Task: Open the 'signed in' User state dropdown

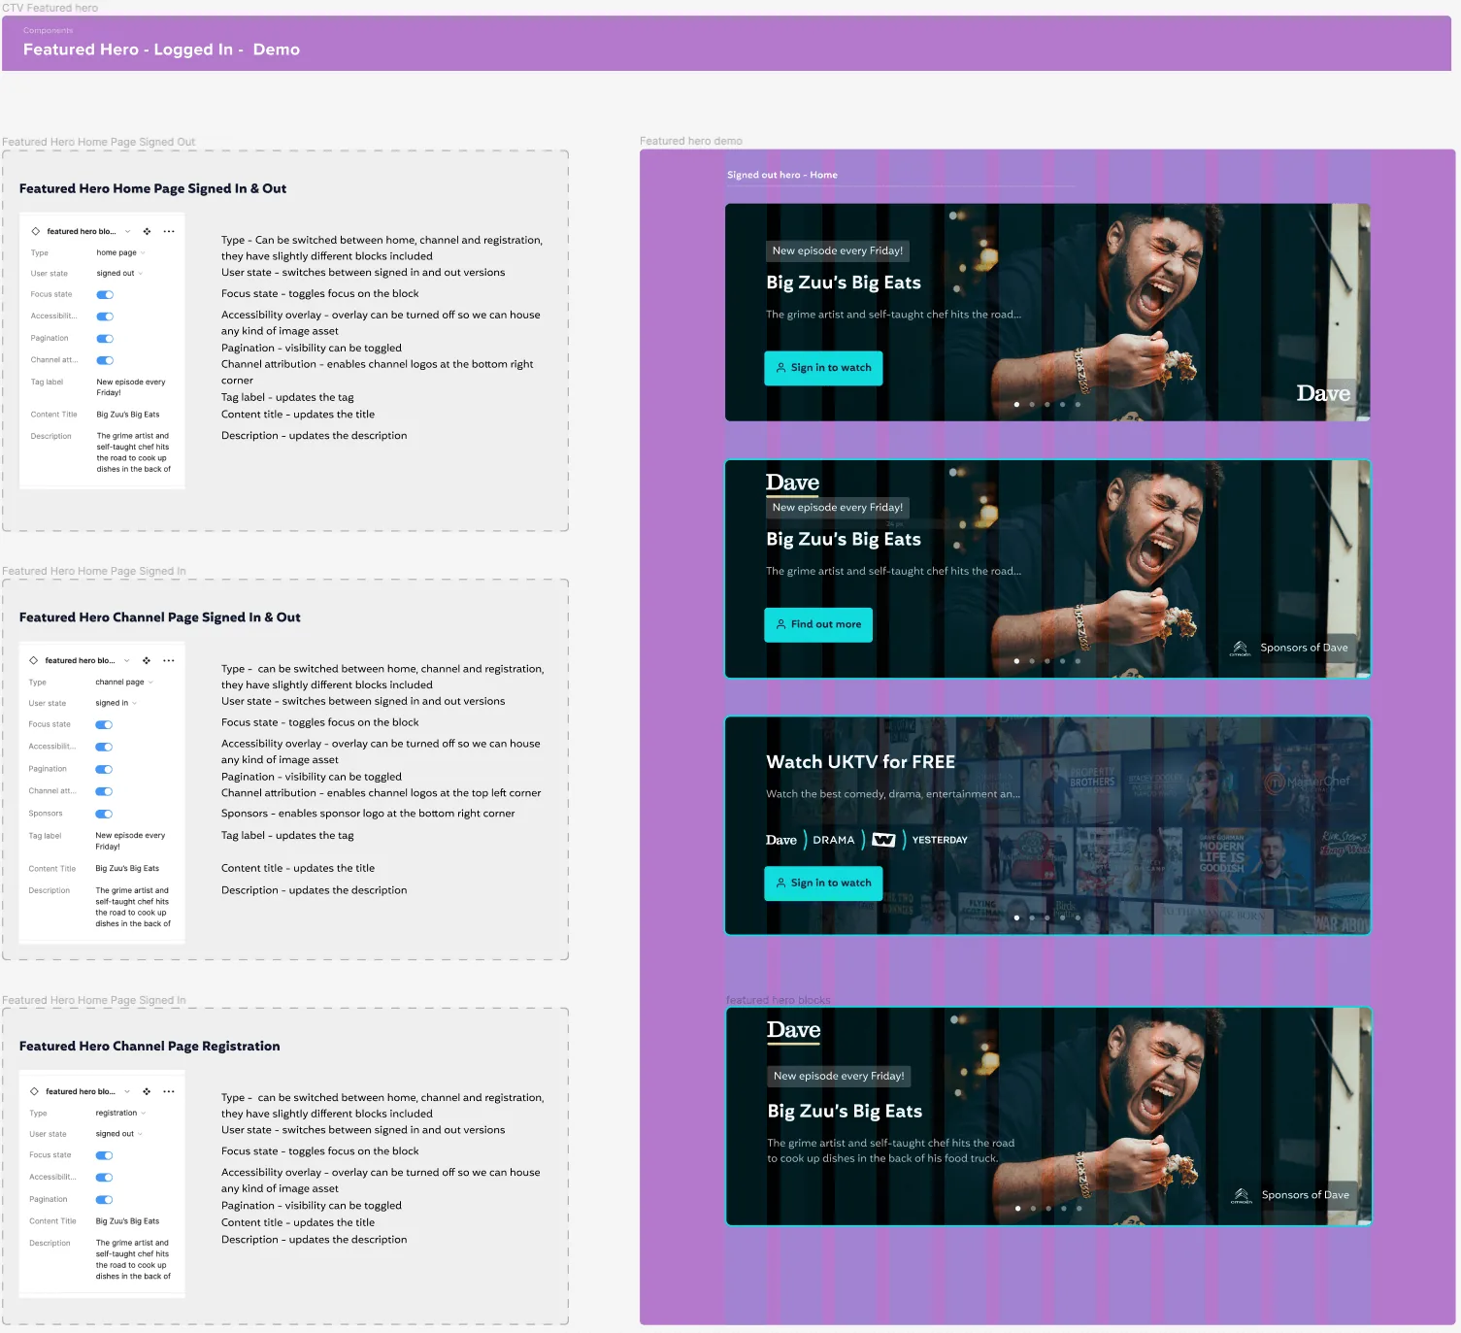Action: tap(116, 703)
